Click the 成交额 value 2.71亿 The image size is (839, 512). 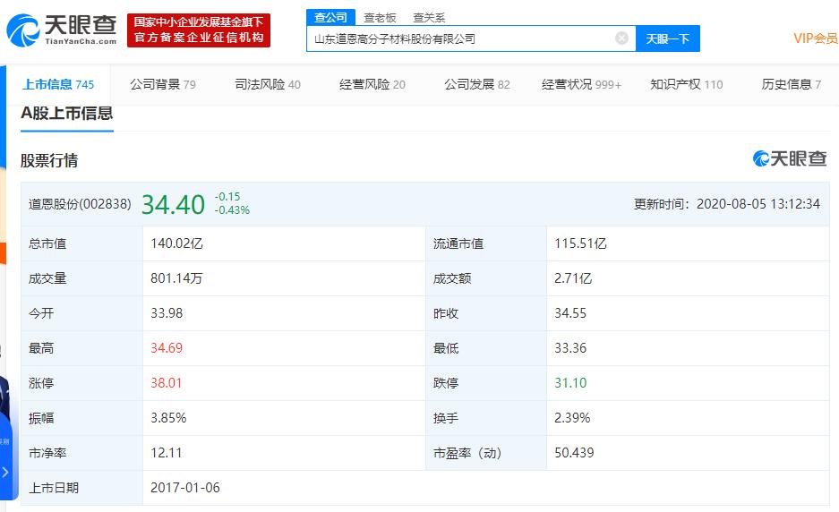pos(573,278)
